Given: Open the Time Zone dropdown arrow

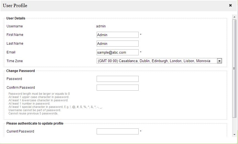Looking at the screenshot, I should 220,61.
